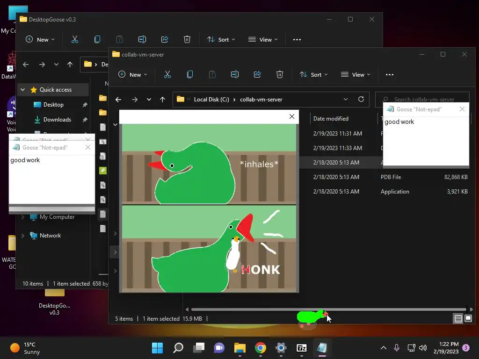479x359 pixels.
Task: Open the DesktopGo... v0.3 desktop folder
Action: (54, 302)
